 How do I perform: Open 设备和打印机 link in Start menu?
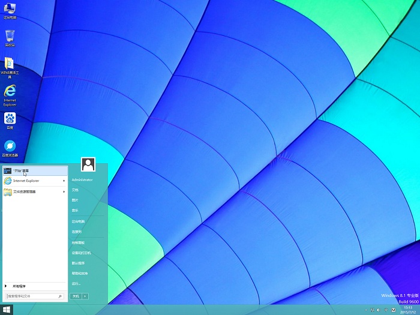point(82,253)
